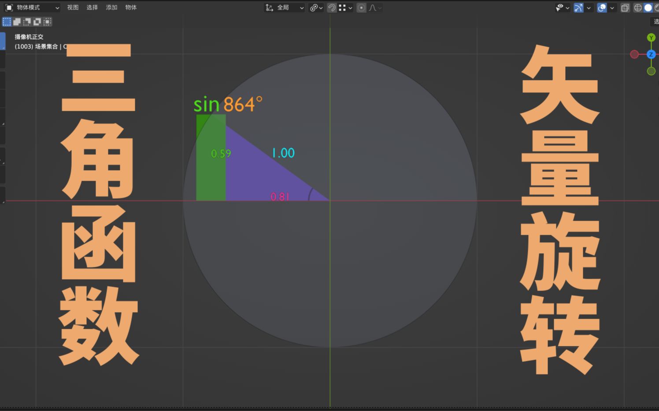Click the green Y axis on the gizmo

click(x=651, y=38)
